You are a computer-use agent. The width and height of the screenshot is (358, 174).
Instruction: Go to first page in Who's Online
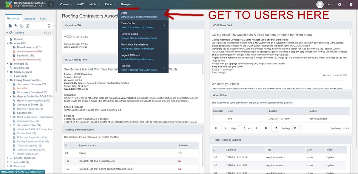coord(216,128)
